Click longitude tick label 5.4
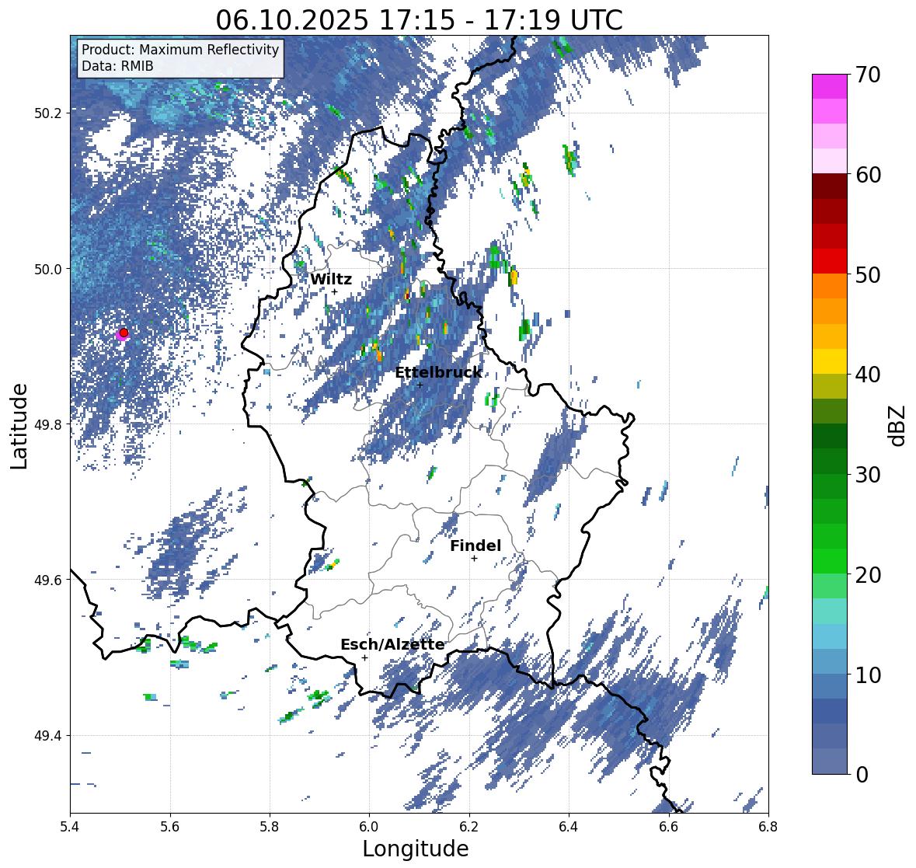The height and width of the screenshot is (868, 916). click(x=70, y=826)
